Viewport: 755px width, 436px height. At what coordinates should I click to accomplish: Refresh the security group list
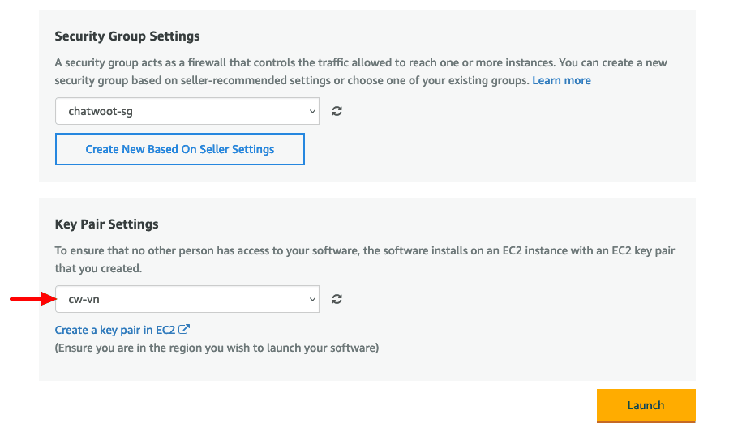pyautogui.click(x=337, y=112)
